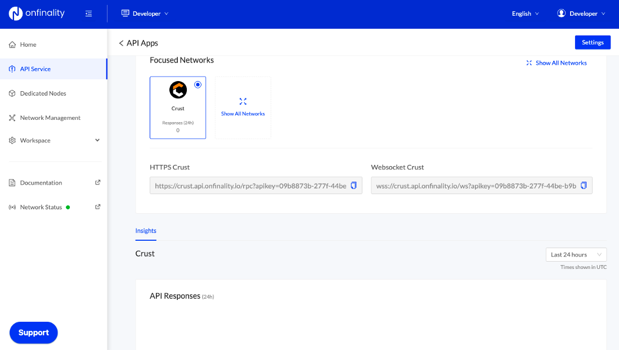The width and height of the screenshot is (619, 350).
Task: Click the HTTPS Crust endpoint field
Action: [x=256, y=186]
